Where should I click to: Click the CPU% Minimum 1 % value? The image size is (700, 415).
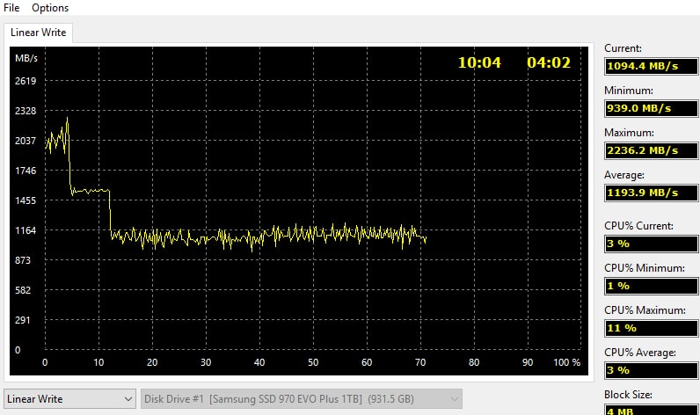tap(651, 286)
